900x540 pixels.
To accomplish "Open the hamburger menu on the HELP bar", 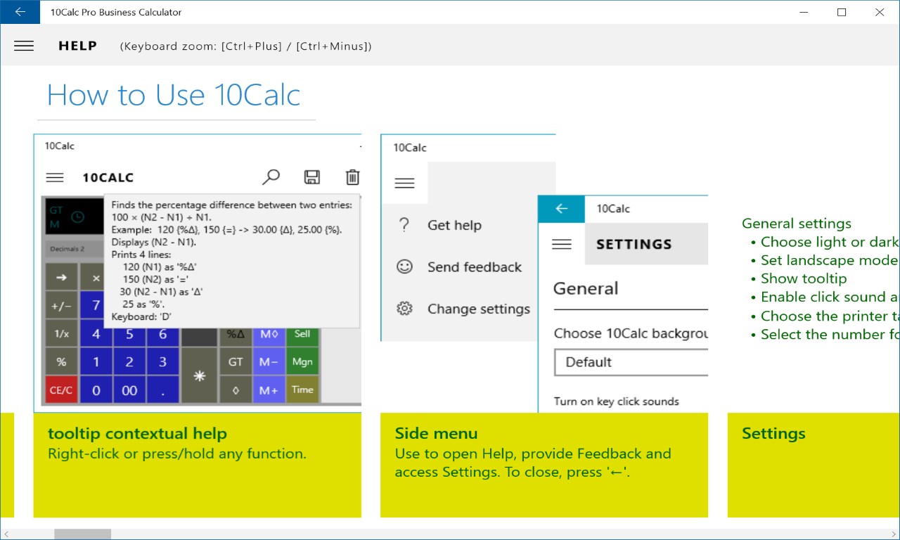I will [23, 46].
